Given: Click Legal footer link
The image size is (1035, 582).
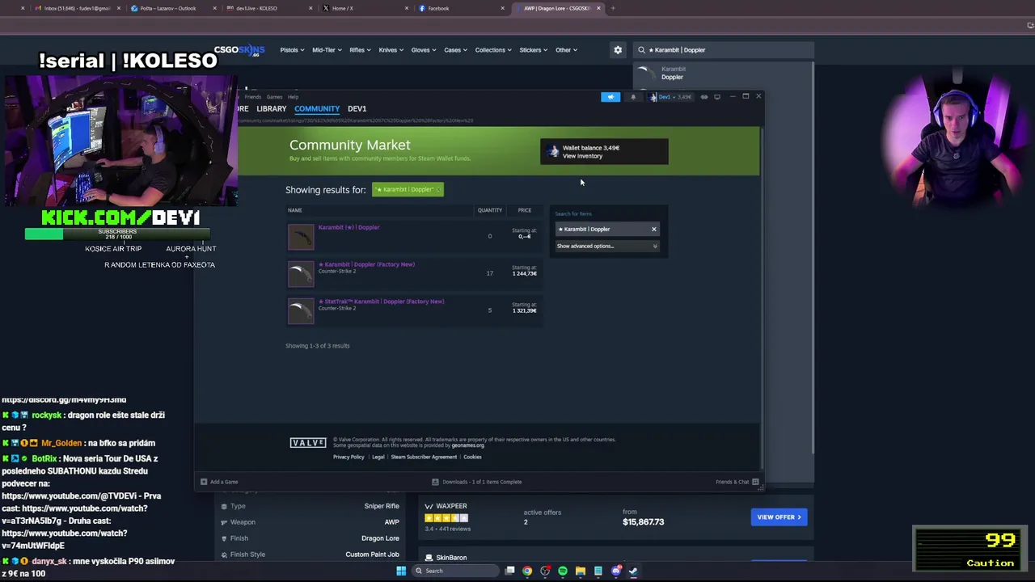Looking at the screenshot, I should point(378,458).
